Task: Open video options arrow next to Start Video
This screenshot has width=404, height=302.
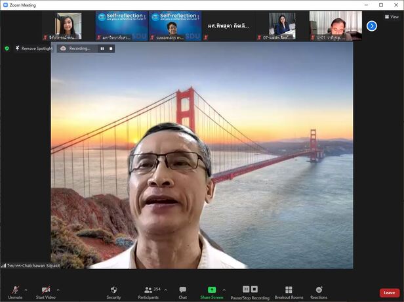Action: pos(58,290)
